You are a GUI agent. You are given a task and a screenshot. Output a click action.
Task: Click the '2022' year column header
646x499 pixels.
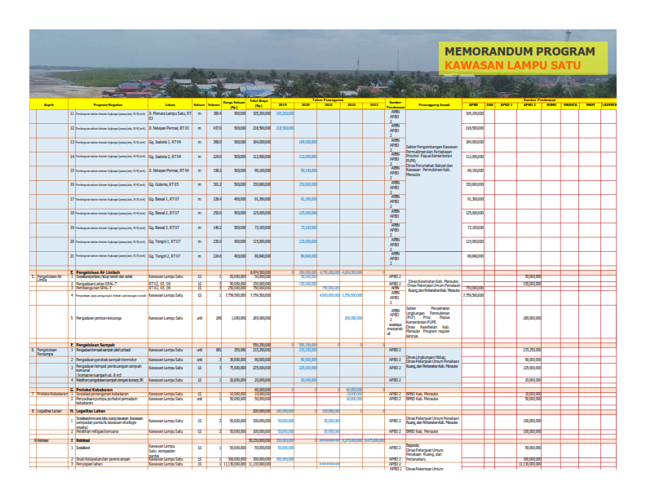352,105
